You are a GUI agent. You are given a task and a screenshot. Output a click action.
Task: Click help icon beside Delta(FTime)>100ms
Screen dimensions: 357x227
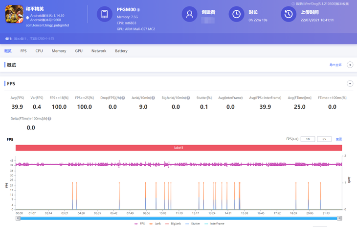[x=49, y=119]
